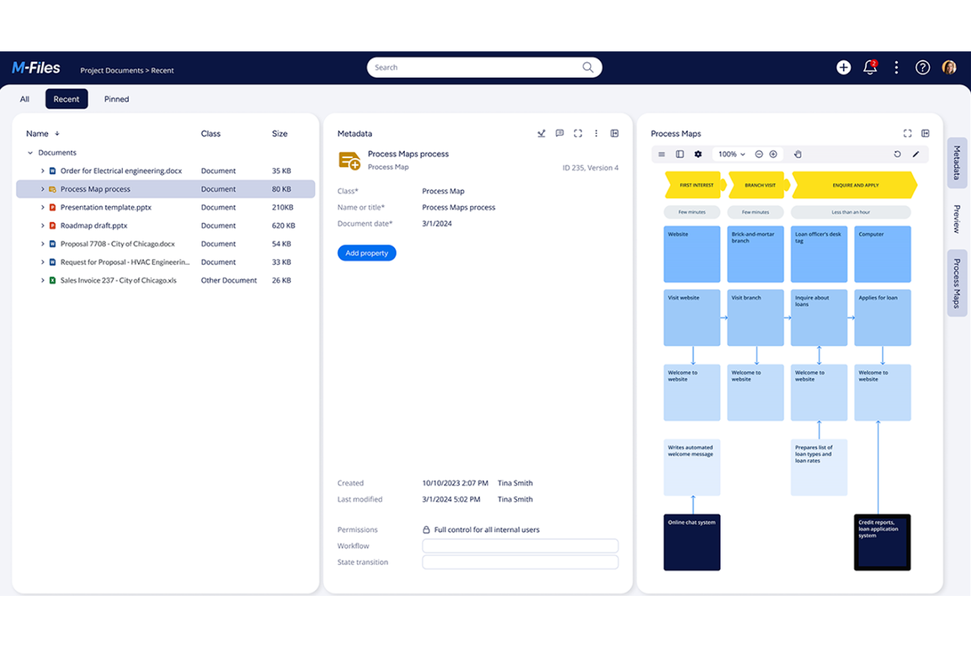971x647 pixels.
Task: Switch to the All tab
Action: pyautogui.click(x=24, y=99)
